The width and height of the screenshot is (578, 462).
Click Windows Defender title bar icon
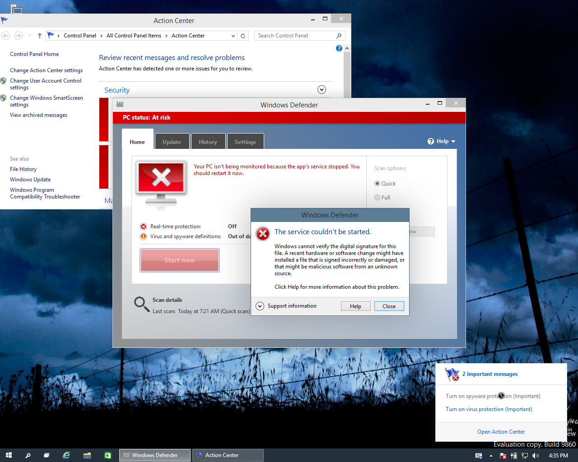pyautogui.click(x=120, y=104)
